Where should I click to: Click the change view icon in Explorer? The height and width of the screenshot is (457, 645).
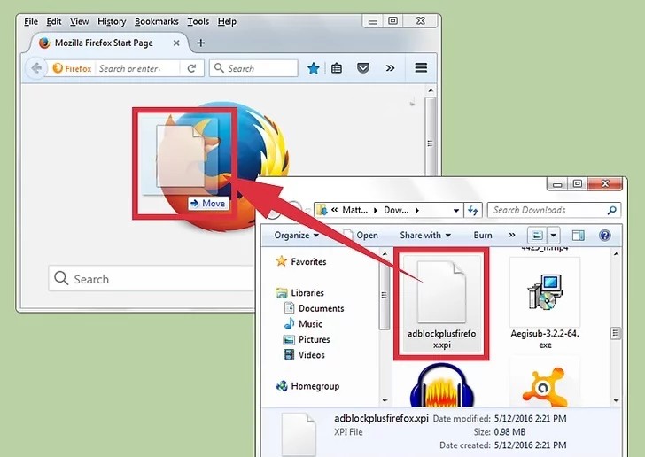click(537, 236)
